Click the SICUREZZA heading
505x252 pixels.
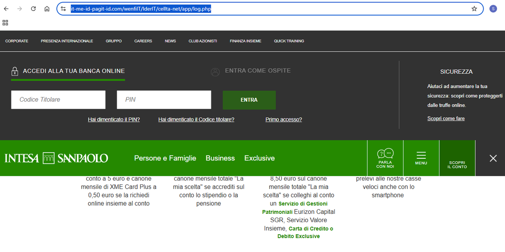456,72
